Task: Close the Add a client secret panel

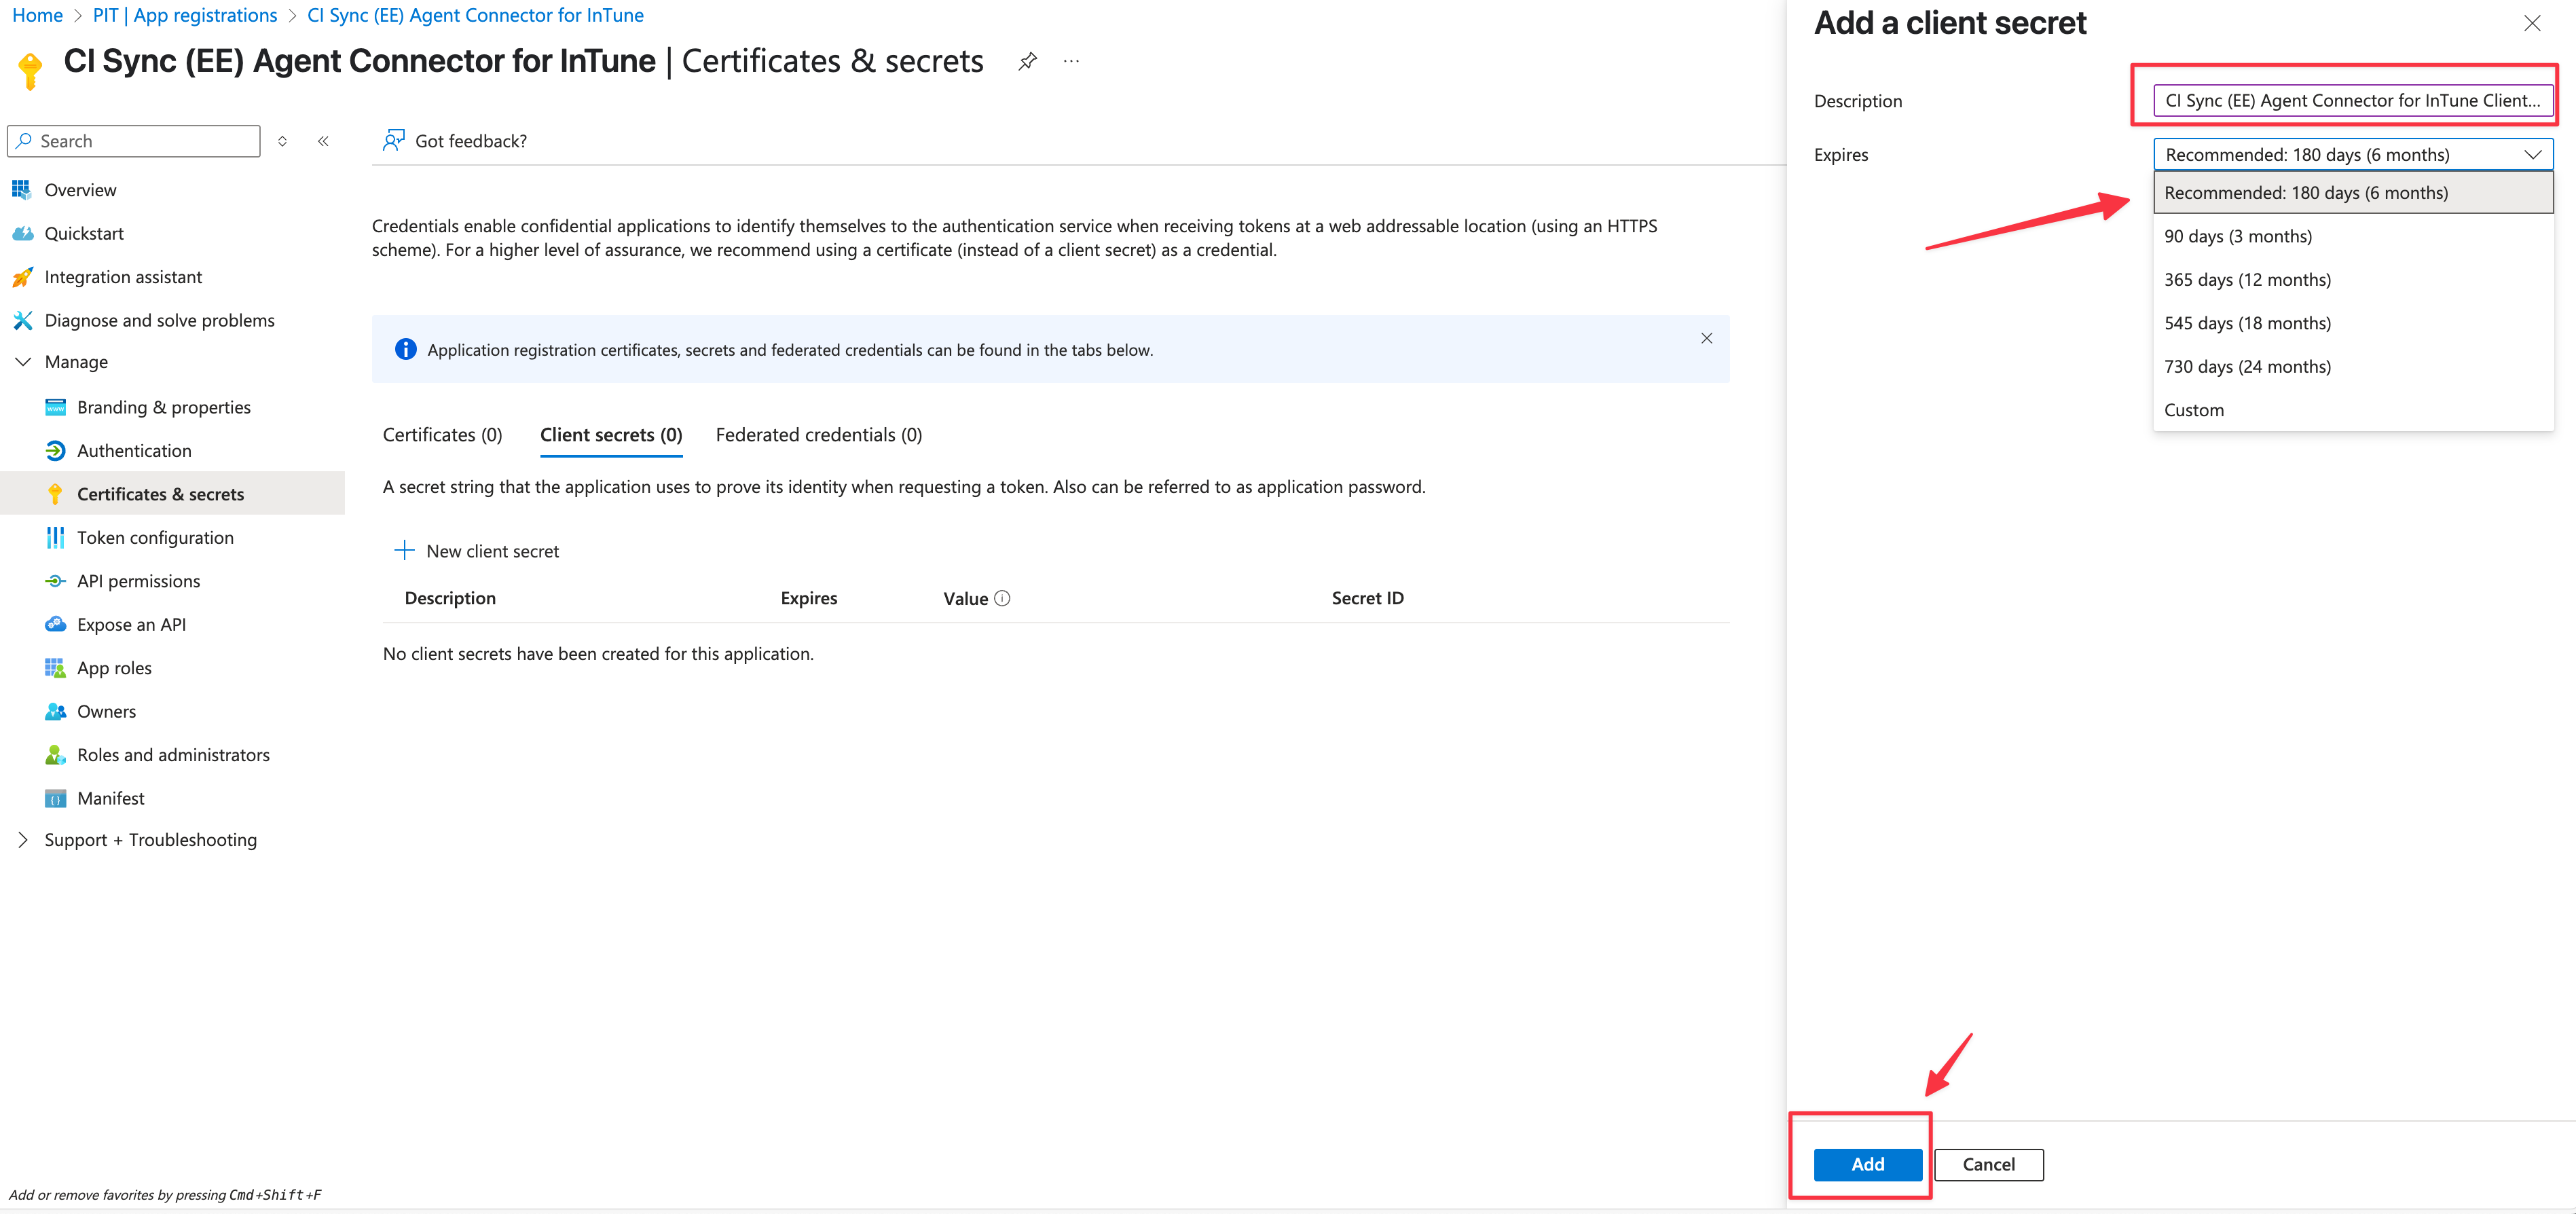Action: [2532, 23]
